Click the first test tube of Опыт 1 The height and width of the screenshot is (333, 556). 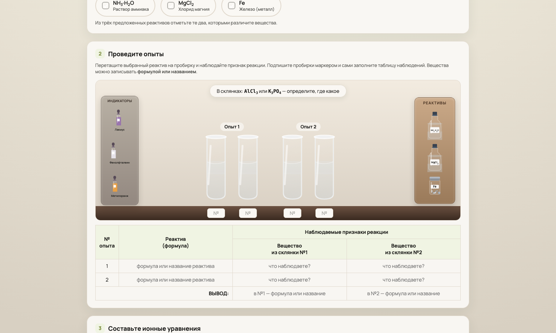point(216,167)
